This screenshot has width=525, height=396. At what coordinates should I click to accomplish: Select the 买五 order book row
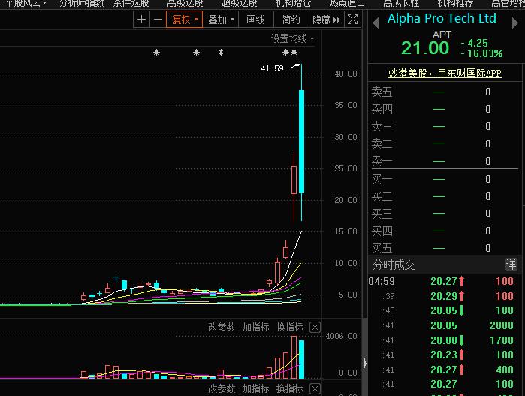[x=445, y=248]
